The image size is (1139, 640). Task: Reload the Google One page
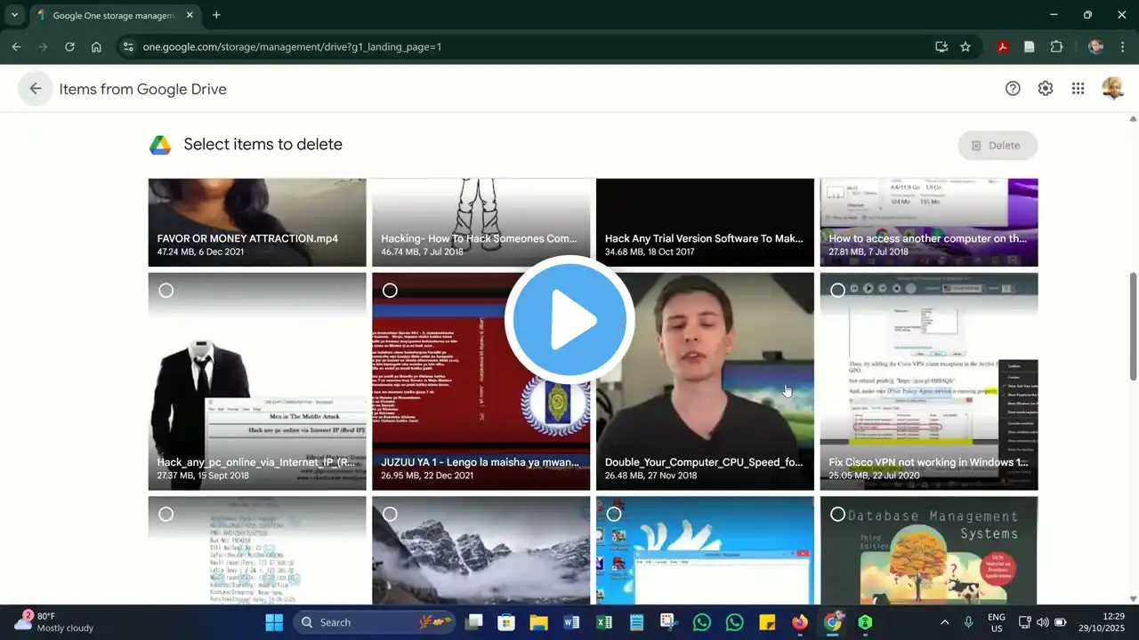[69, 47]
